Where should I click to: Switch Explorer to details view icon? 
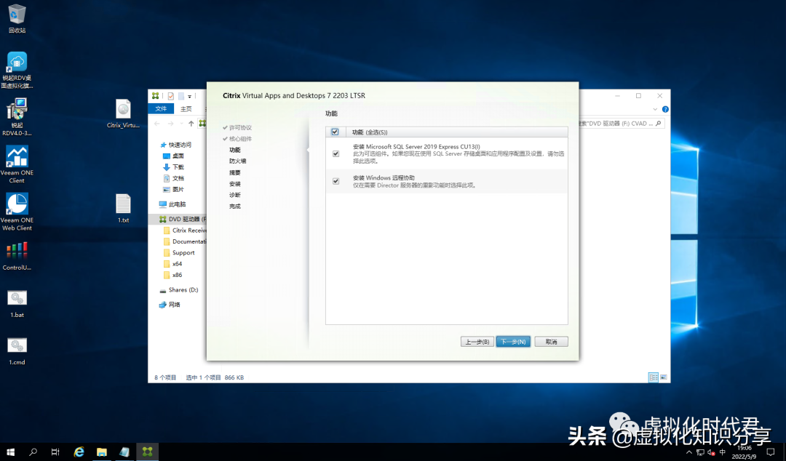pos(653,377)
